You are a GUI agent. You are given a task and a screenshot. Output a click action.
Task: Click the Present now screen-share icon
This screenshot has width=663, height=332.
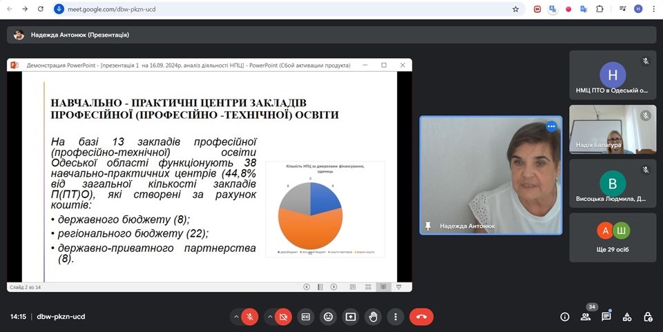click(351, 317)
